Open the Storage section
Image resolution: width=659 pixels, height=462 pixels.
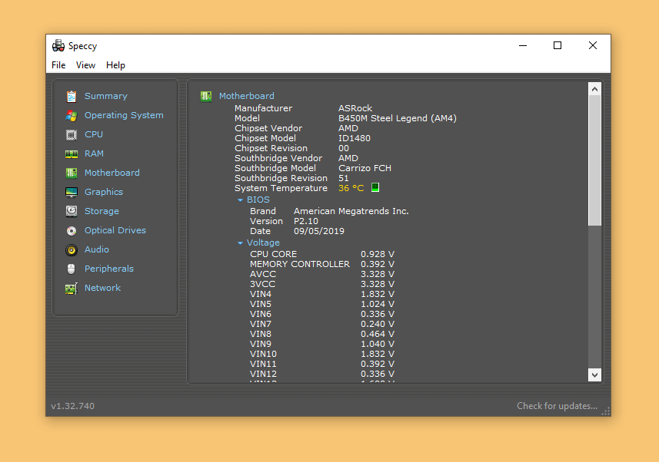102,212
